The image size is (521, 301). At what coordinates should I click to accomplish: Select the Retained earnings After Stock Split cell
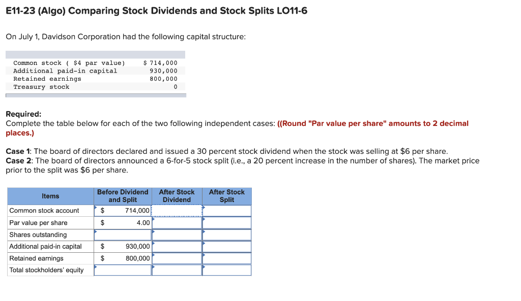226,258
